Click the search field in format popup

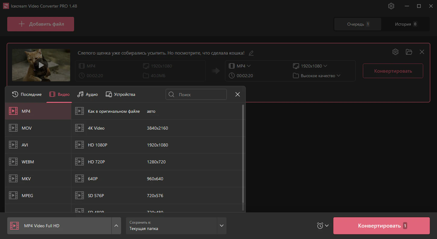coord(200,94)
